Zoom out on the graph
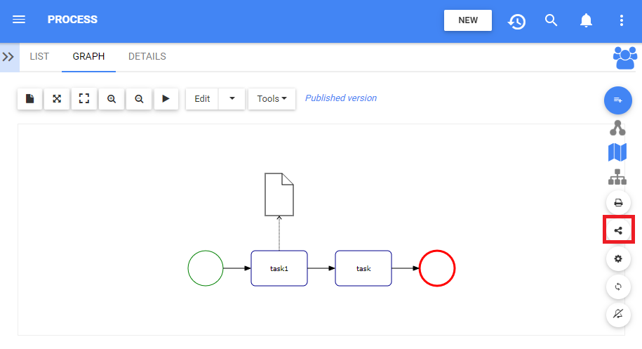The width and height of the screenshot is (642, 349). tap(139, 99)
